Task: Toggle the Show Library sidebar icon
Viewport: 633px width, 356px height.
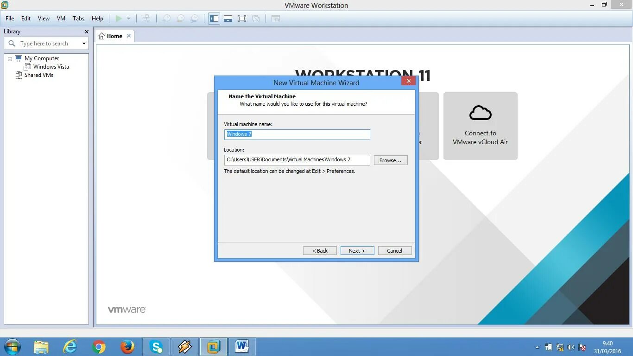Action: tap(214, 19)
